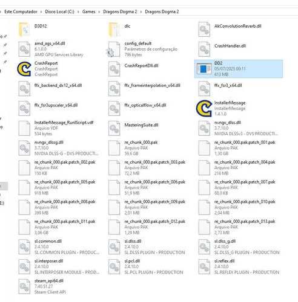Select file name re_chunk_000.pak.patch_003.pak
Viewport: 298px width, 302px height.
coord(155,162)
